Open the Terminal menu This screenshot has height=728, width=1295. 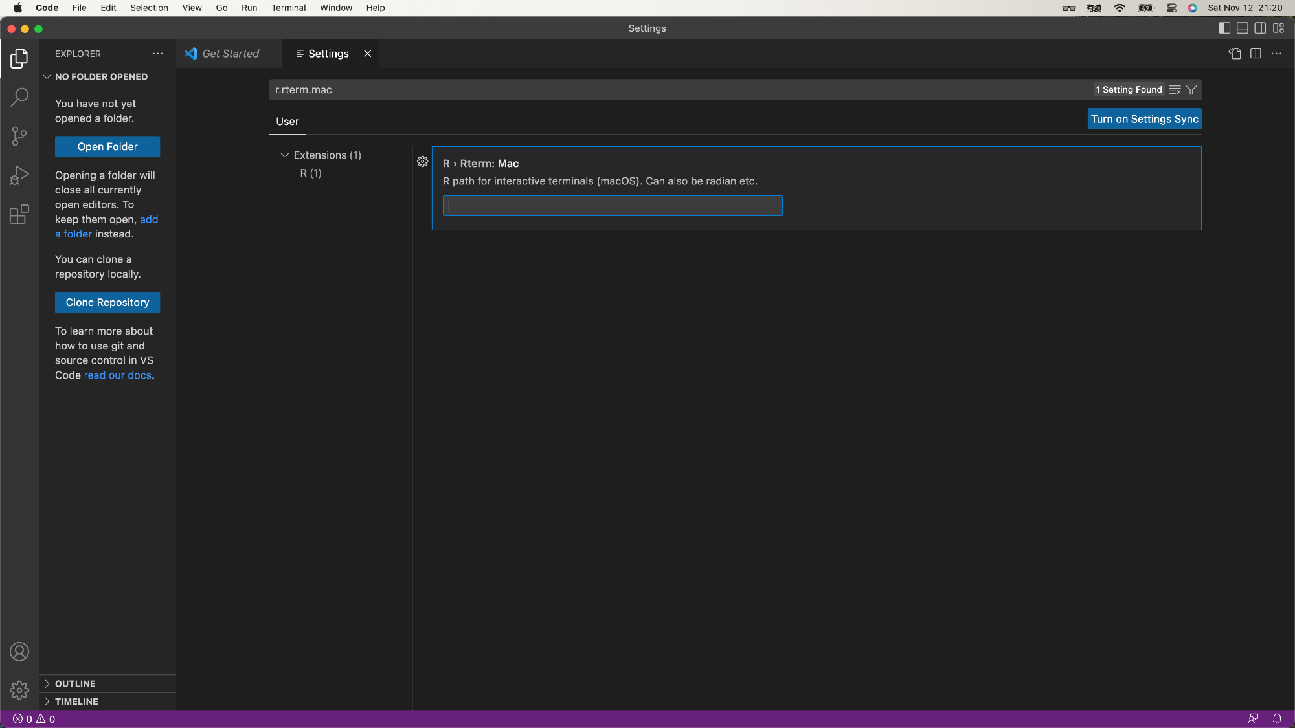pyautogui.click(x=288, y=8)
